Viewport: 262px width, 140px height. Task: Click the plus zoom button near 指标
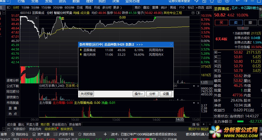(x=203, y=124)
